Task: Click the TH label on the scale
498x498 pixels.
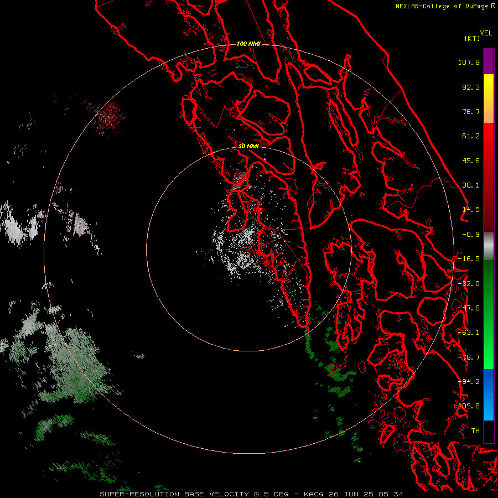Action: coord(475,431)
